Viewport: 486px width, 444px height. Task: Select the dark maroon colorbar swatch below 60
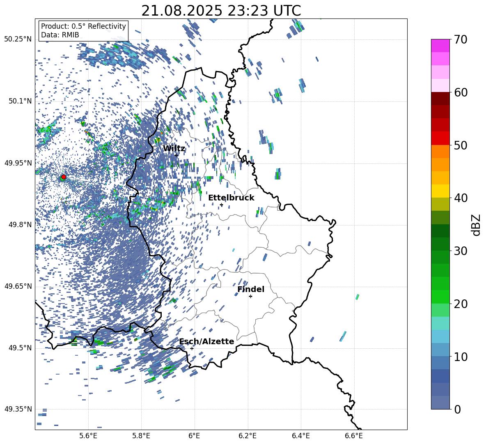coord(440,99)
